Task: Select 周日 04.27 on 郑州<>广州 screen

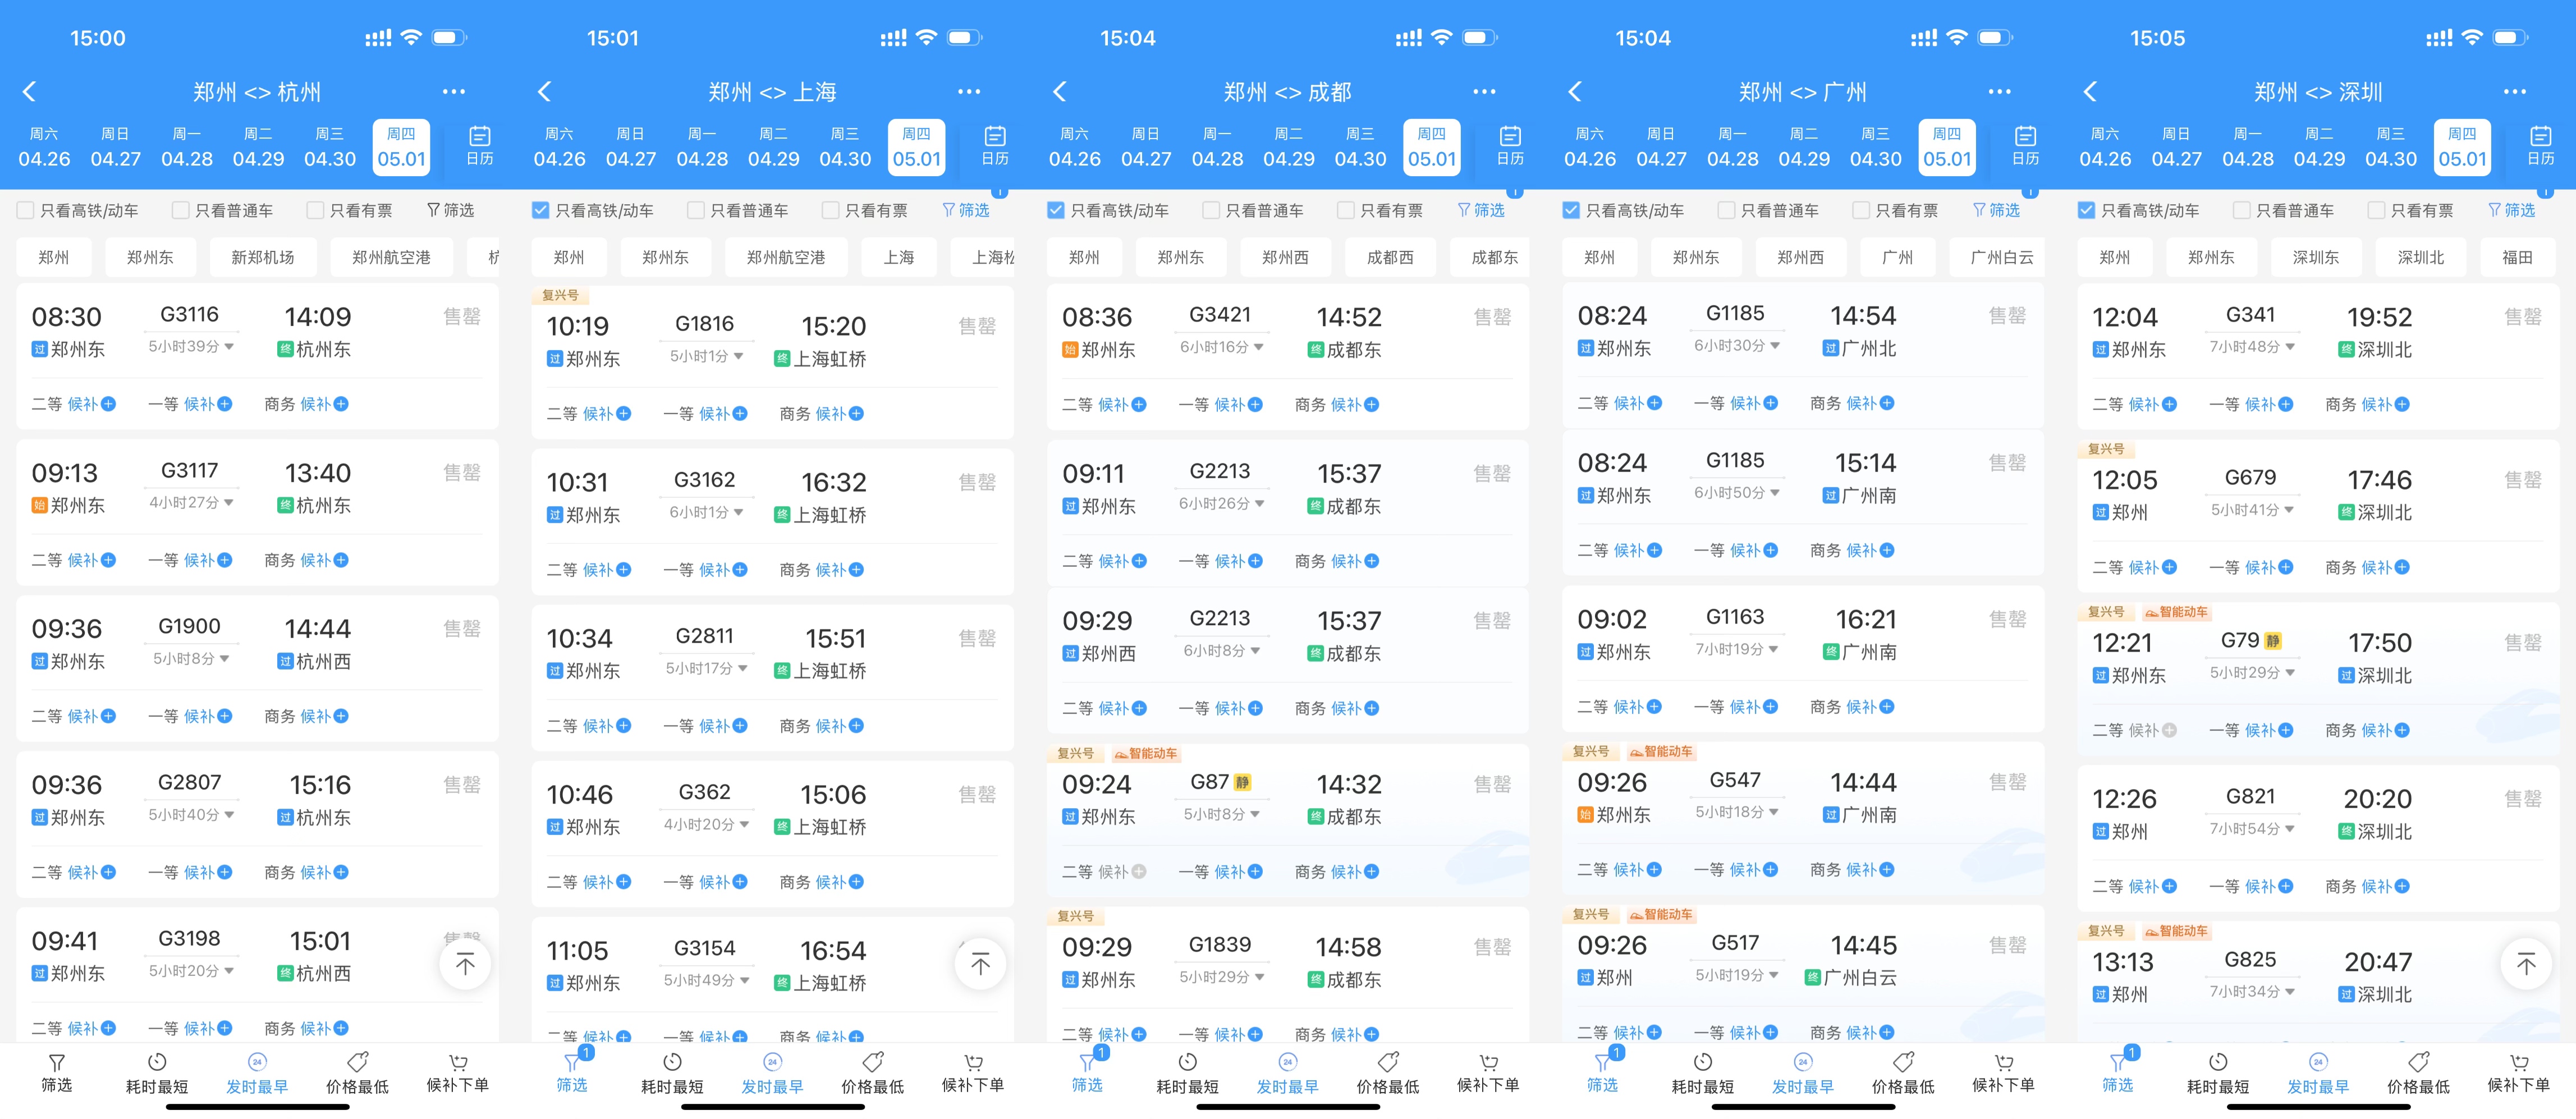Action: point(1661,147)
